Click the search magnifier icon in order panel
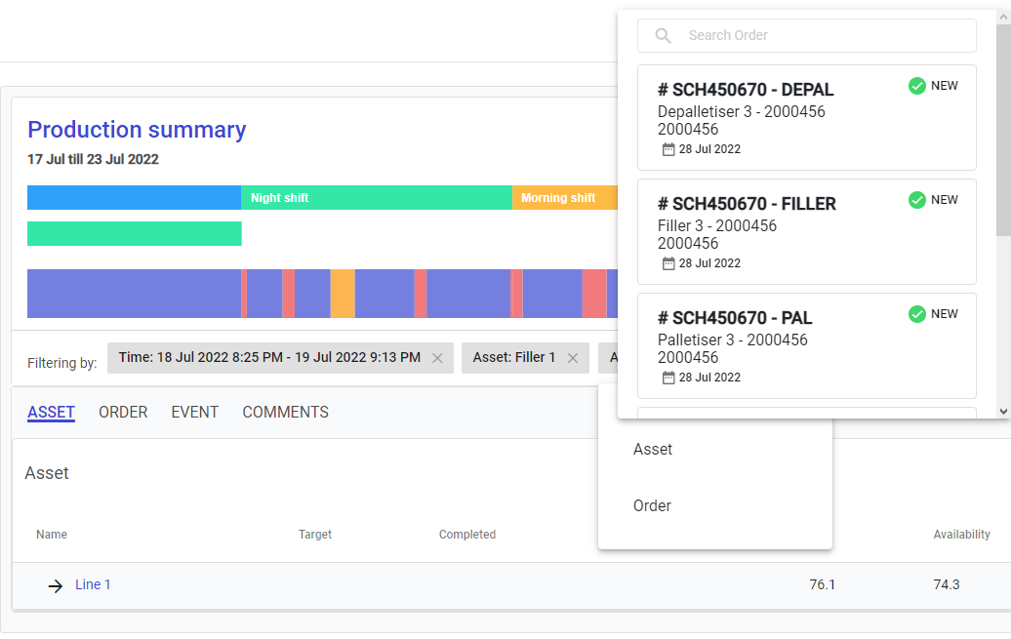Viewport: 1011px width, 639px height. 663,35
